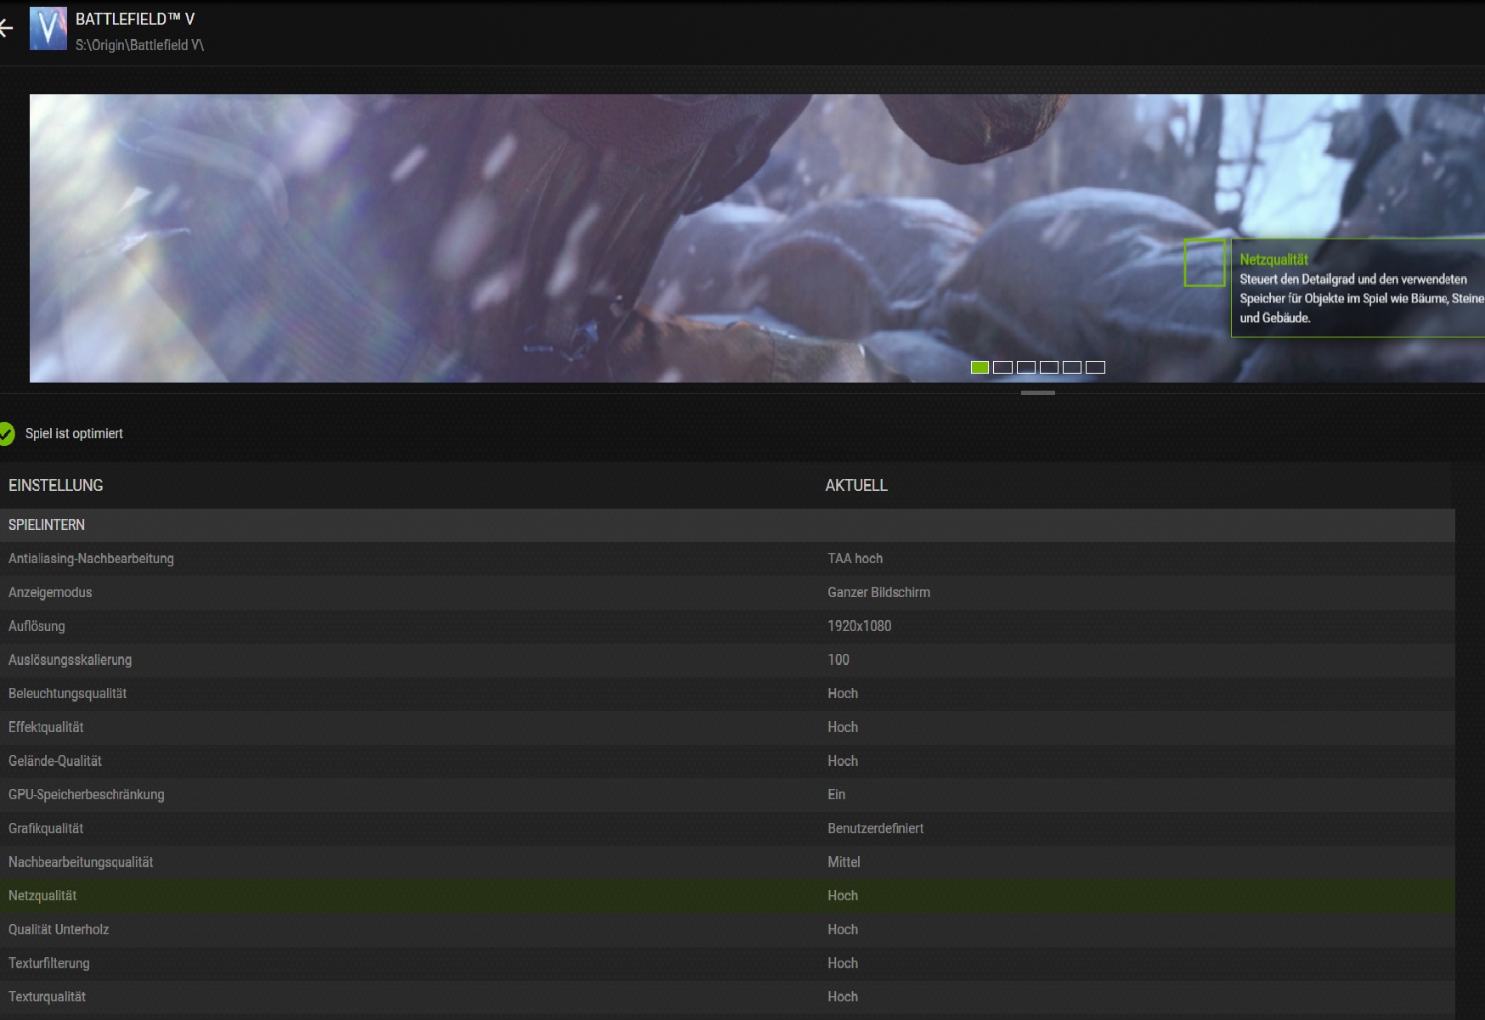Click Hoch value for Gelände-Qualität
The width and height of the screenshot is (1485, 1020).
point(843,761)
